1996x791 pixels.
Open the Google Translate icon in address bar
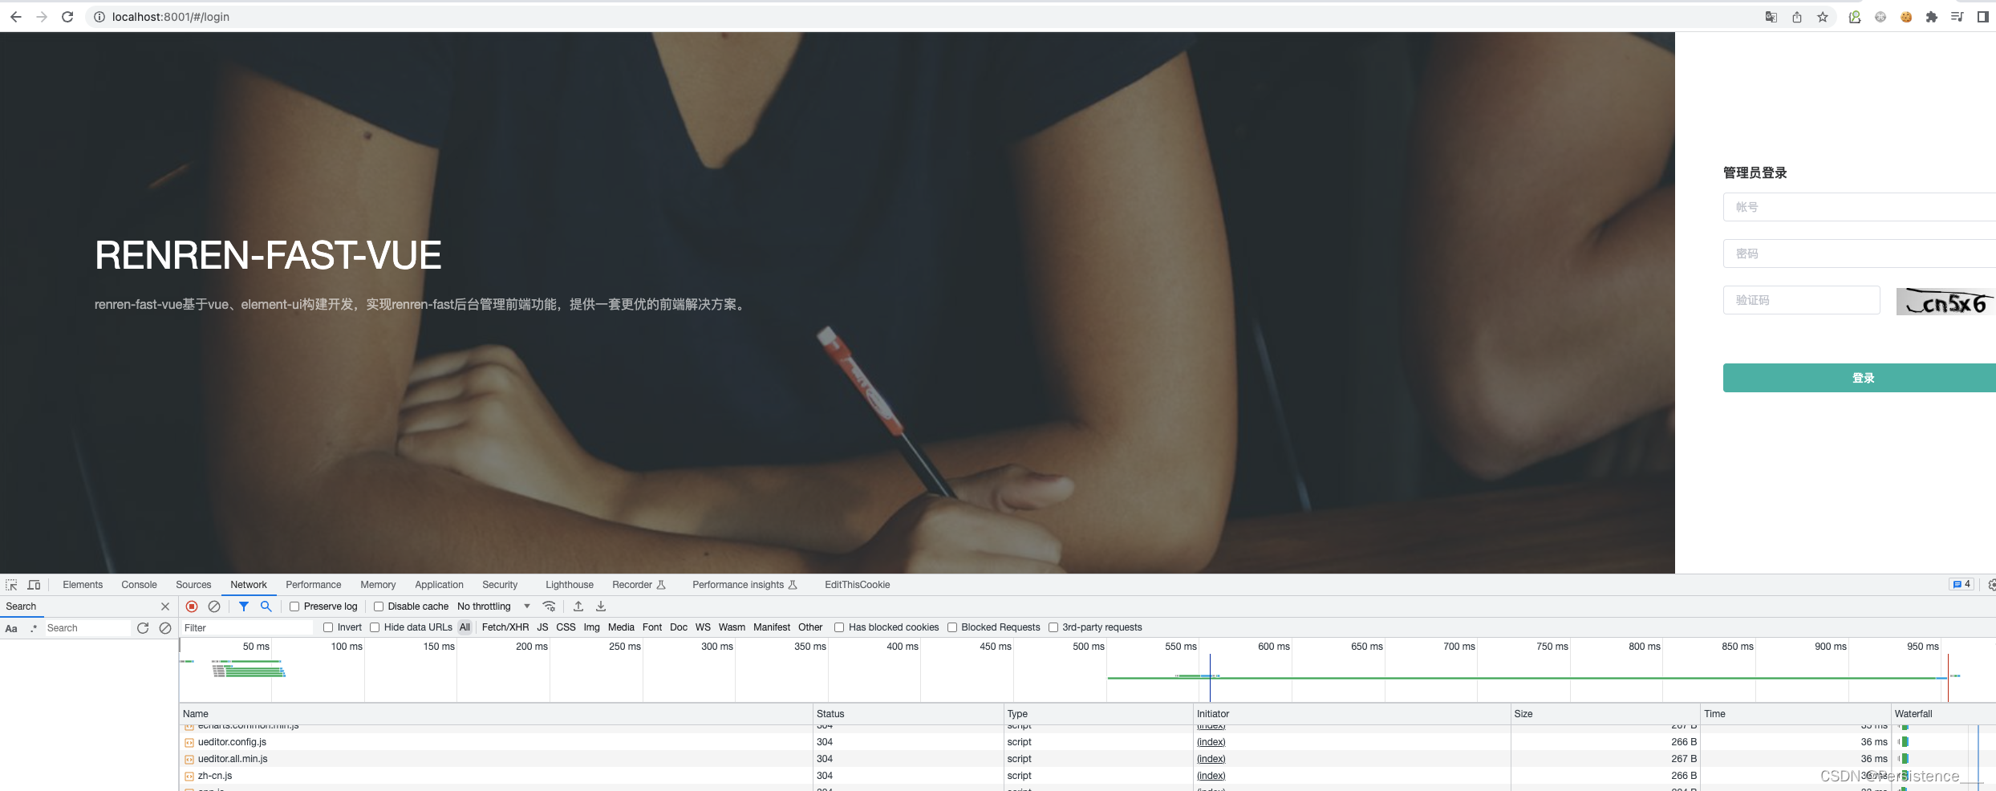click(x=1771, y=17)
